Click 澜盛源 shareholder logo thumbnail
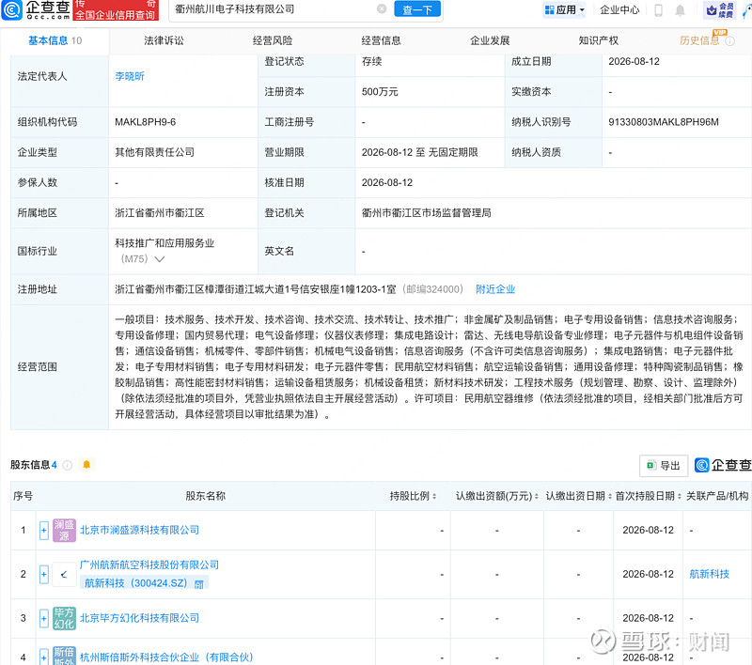 tap(64, 530)
